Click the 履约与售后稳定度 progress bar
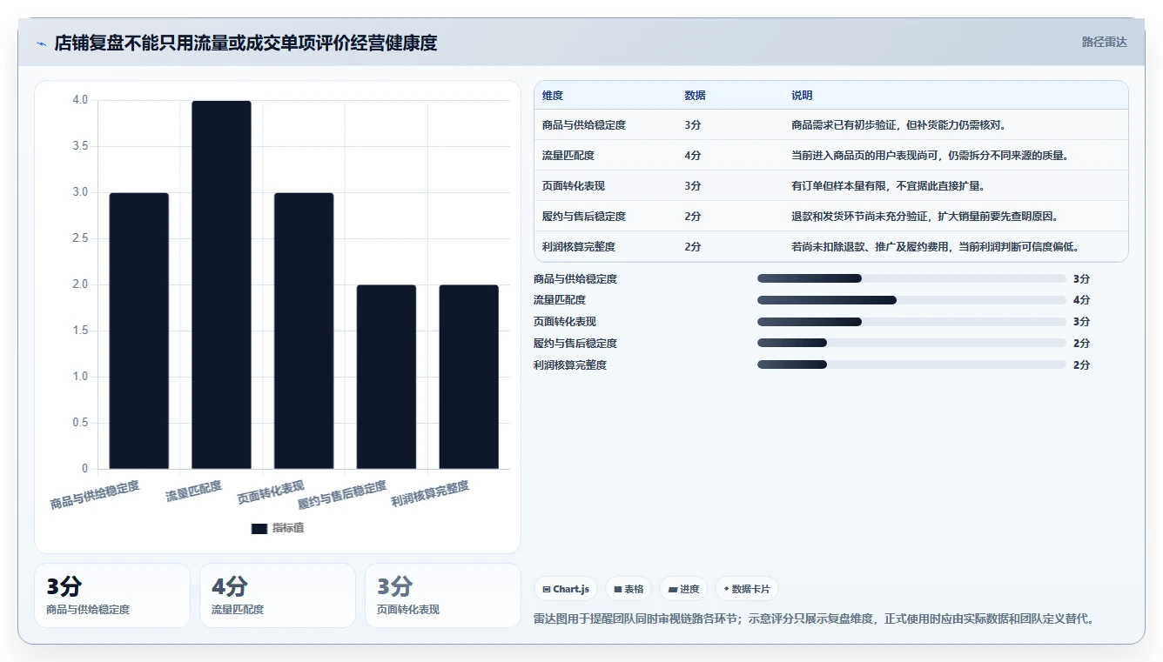The image size is (1163, 662). click(911, 343)
